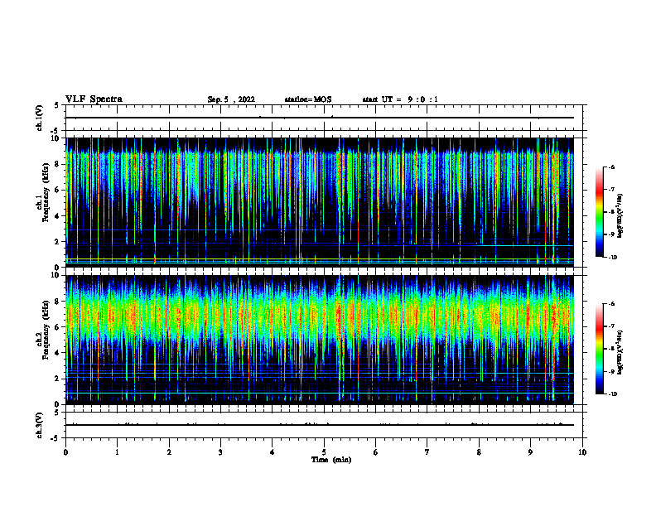Click the ch.3 voltage waveform strip

(x=324, y=425)
